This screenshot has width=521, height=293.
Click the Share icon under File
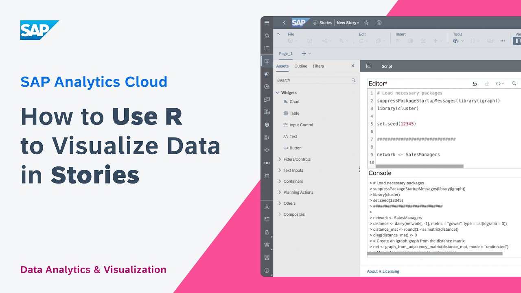[x=325, y=41]
